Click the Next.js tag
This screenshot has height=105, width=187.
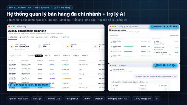pos(37,99)
